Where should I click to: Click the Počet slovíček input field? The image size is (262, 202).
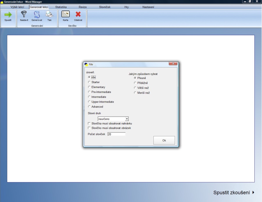tap(116, 134)
